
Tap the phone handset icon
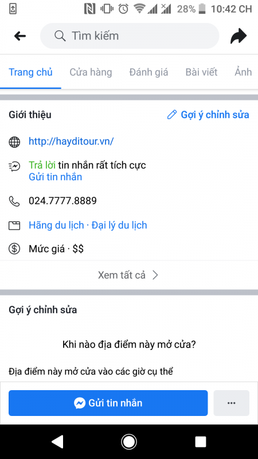click(14, 201)
